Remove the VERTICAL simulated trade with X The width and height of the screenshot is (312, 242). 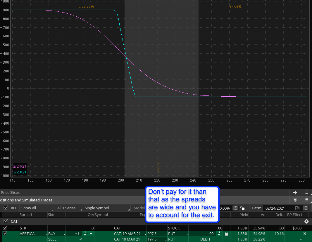305,234
